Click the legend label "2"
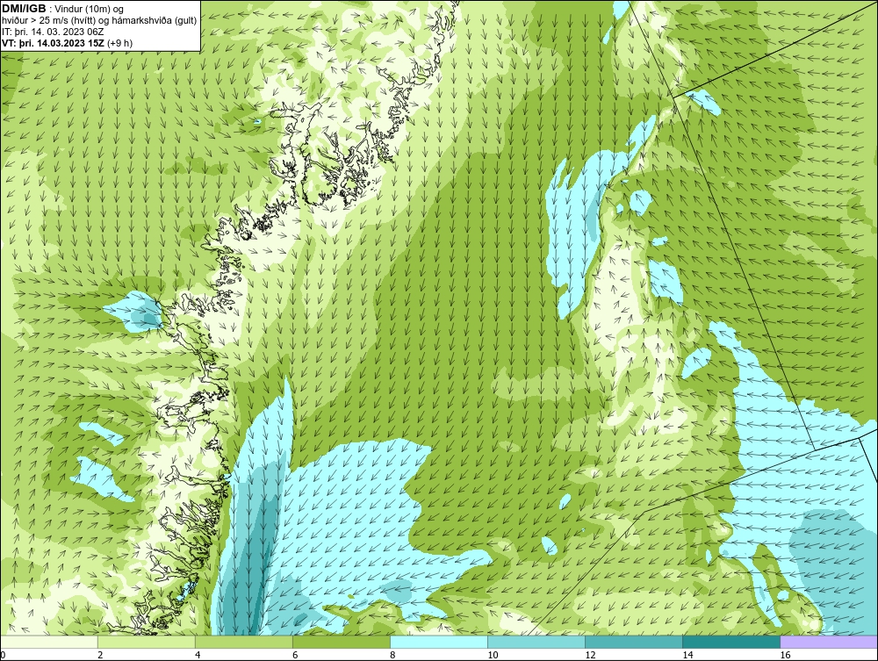 click(x=101, y=655)
